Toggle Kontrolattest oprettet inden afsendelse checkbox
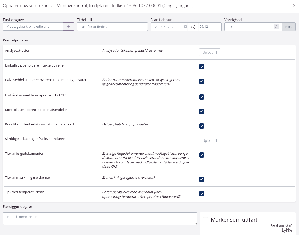Image resolution: width=299 pixels, height=235 pixels. click(202, 111)
